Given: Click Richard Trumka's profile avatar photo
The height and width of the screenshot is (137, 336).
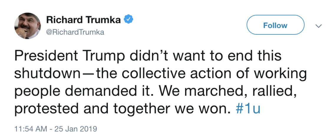Looking at the screenshot, I should tap(27, 26).
